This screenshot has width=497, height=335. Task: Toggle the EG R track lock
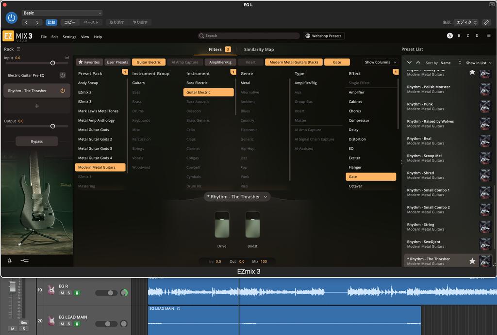coord(77,293)
